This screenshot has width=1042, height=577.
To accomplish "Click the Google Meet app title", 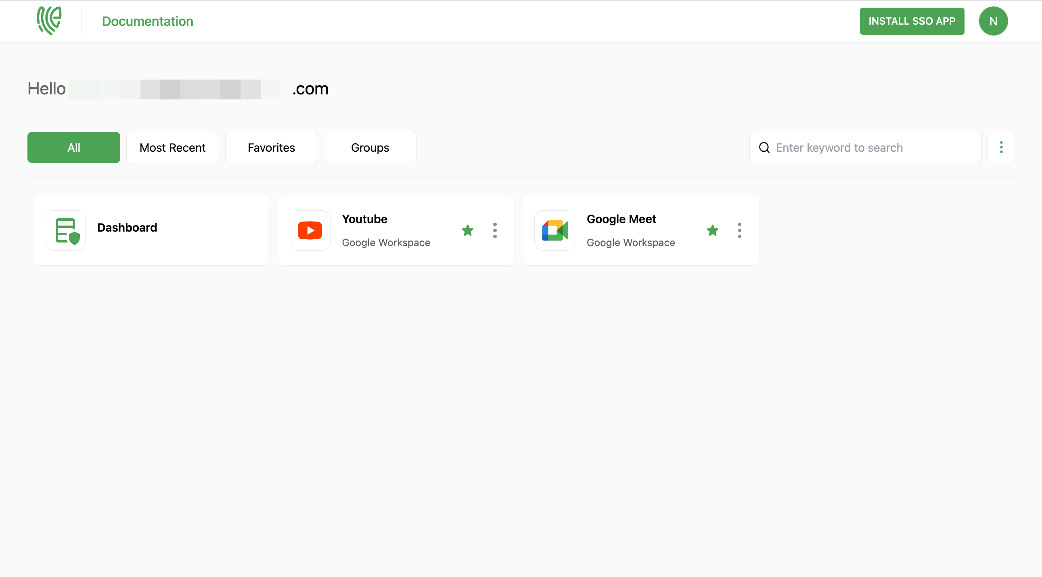I will click(x=621, y=219).
